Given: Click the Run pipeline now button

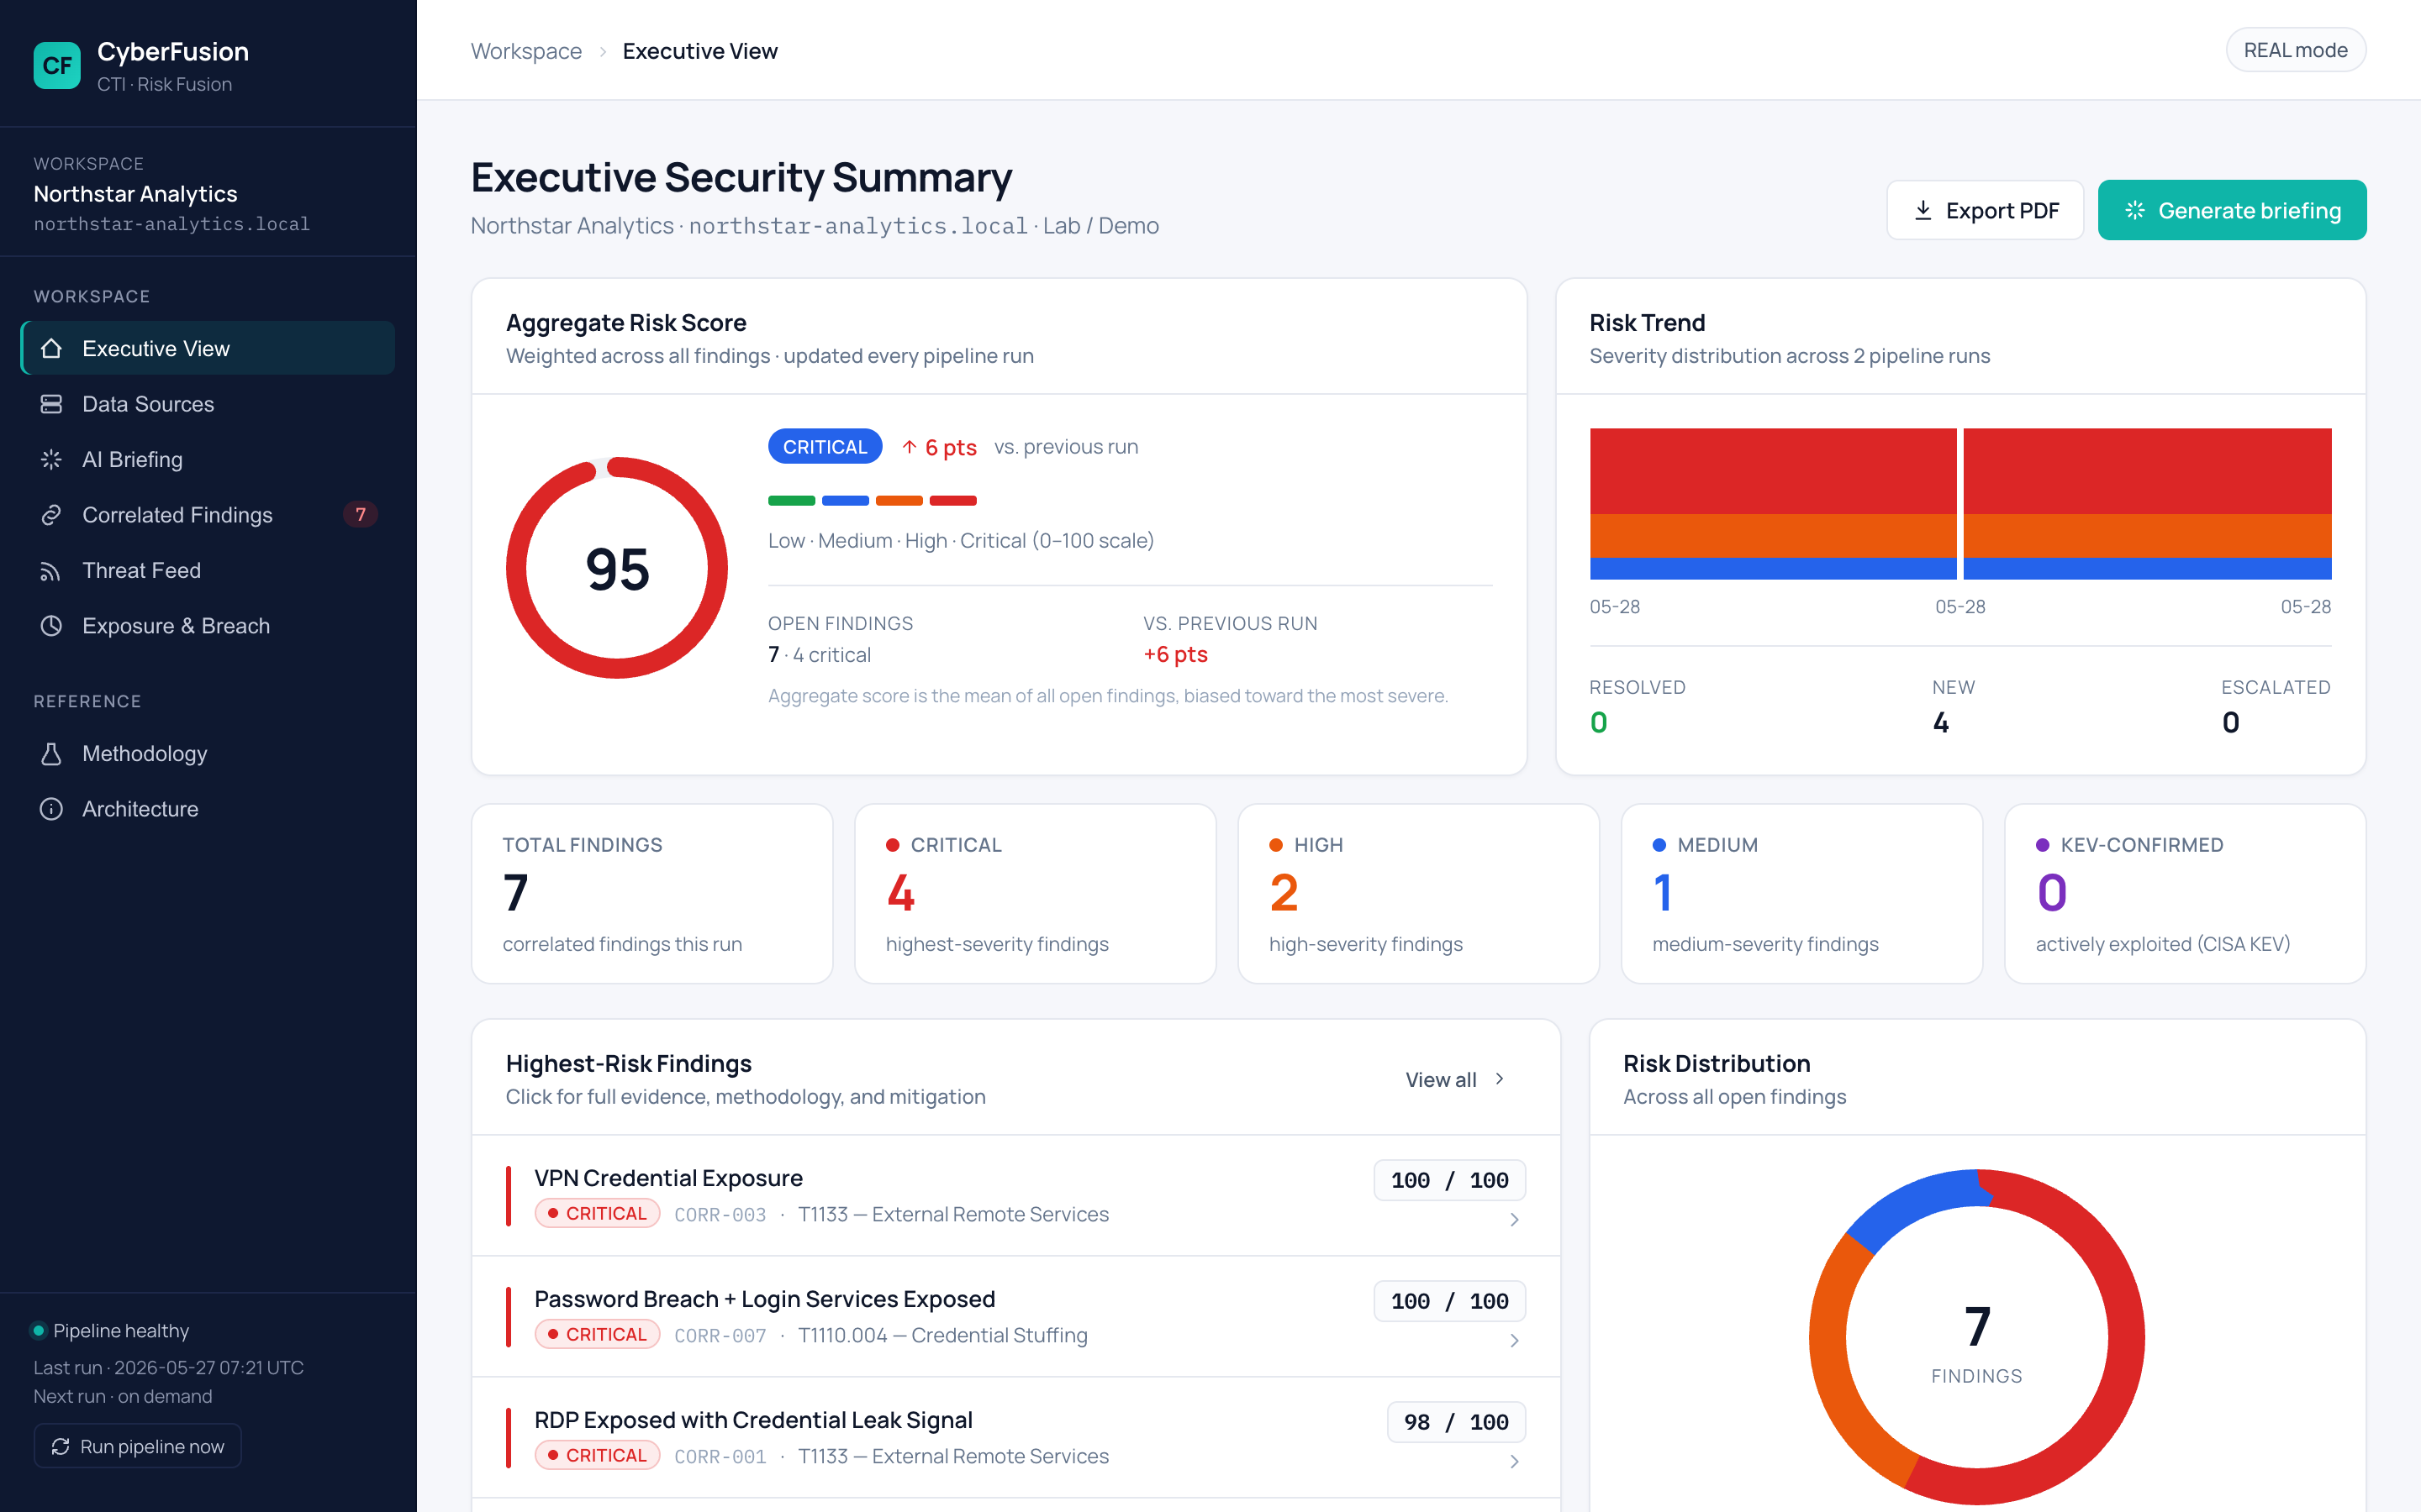Looking at the screenshot, I should point(138,1446).
